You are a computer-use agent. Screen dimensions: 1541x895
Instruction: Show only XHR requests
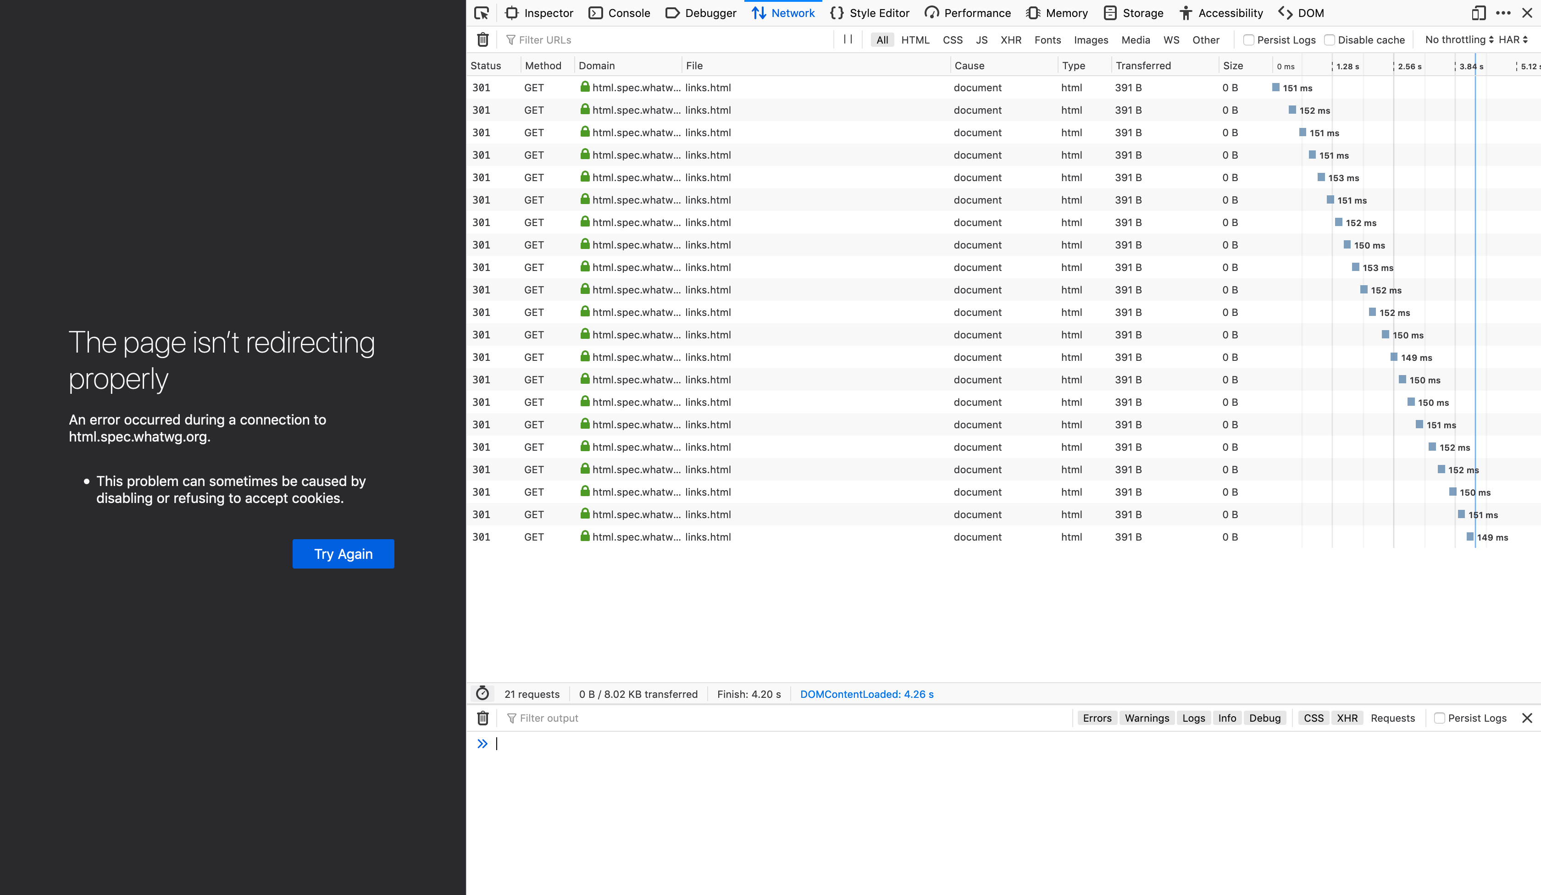[x=1011, y=39]
